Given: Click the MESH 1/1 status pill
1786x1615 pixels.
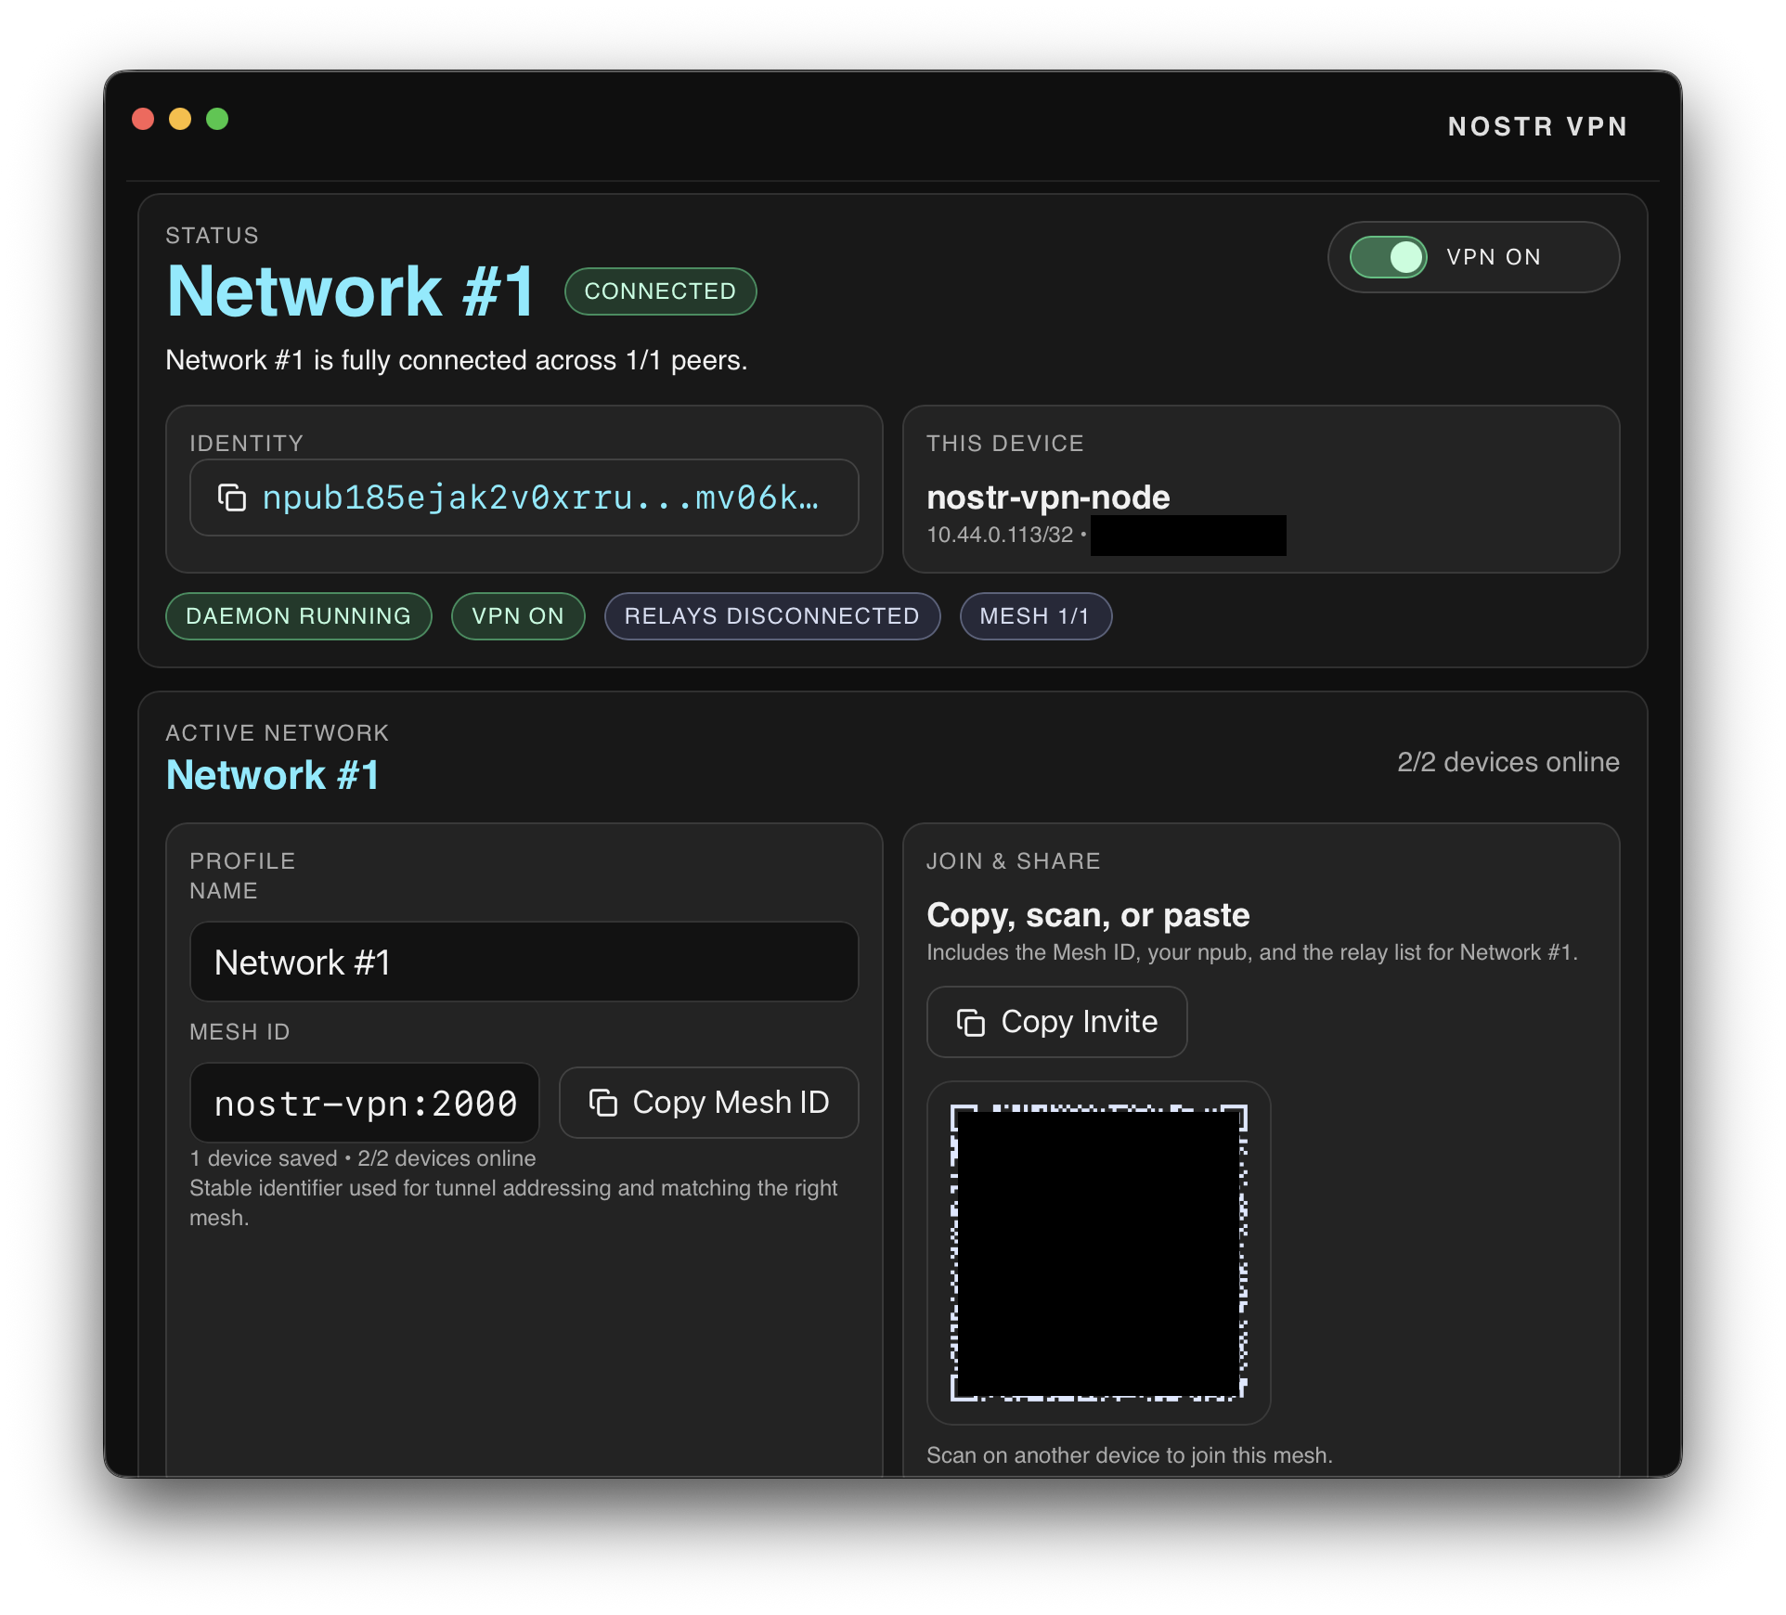Looking at the screenshot, I should (x=1035, y=616).
